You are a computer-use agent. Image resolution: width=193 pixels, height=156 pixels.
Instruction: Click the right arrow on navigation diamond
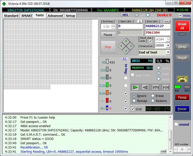click(131, 46)
